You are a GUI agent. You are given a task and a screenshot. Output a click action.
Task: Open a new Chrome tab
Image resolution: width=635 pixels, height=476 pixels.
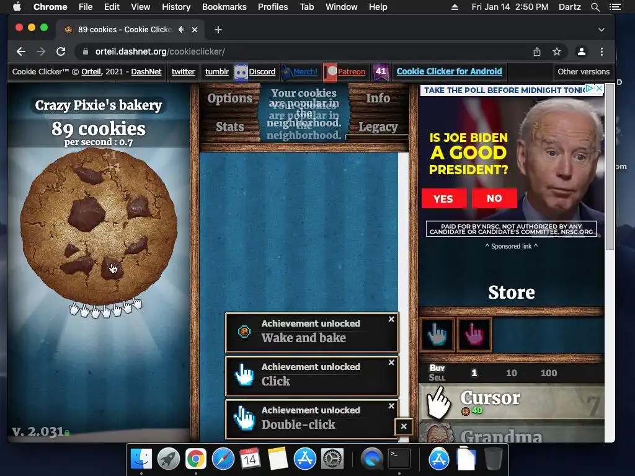pos(218,30)
